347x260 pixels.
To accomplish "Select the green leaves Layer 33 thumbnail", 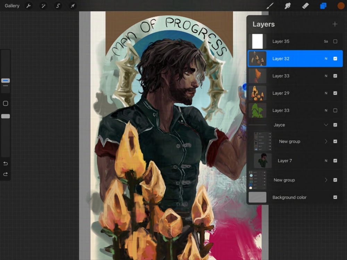I will point(257,110).
